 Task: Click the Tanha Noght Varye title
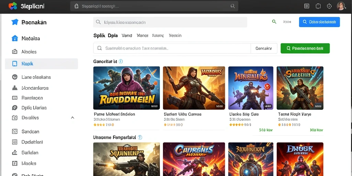pos(295,114)
